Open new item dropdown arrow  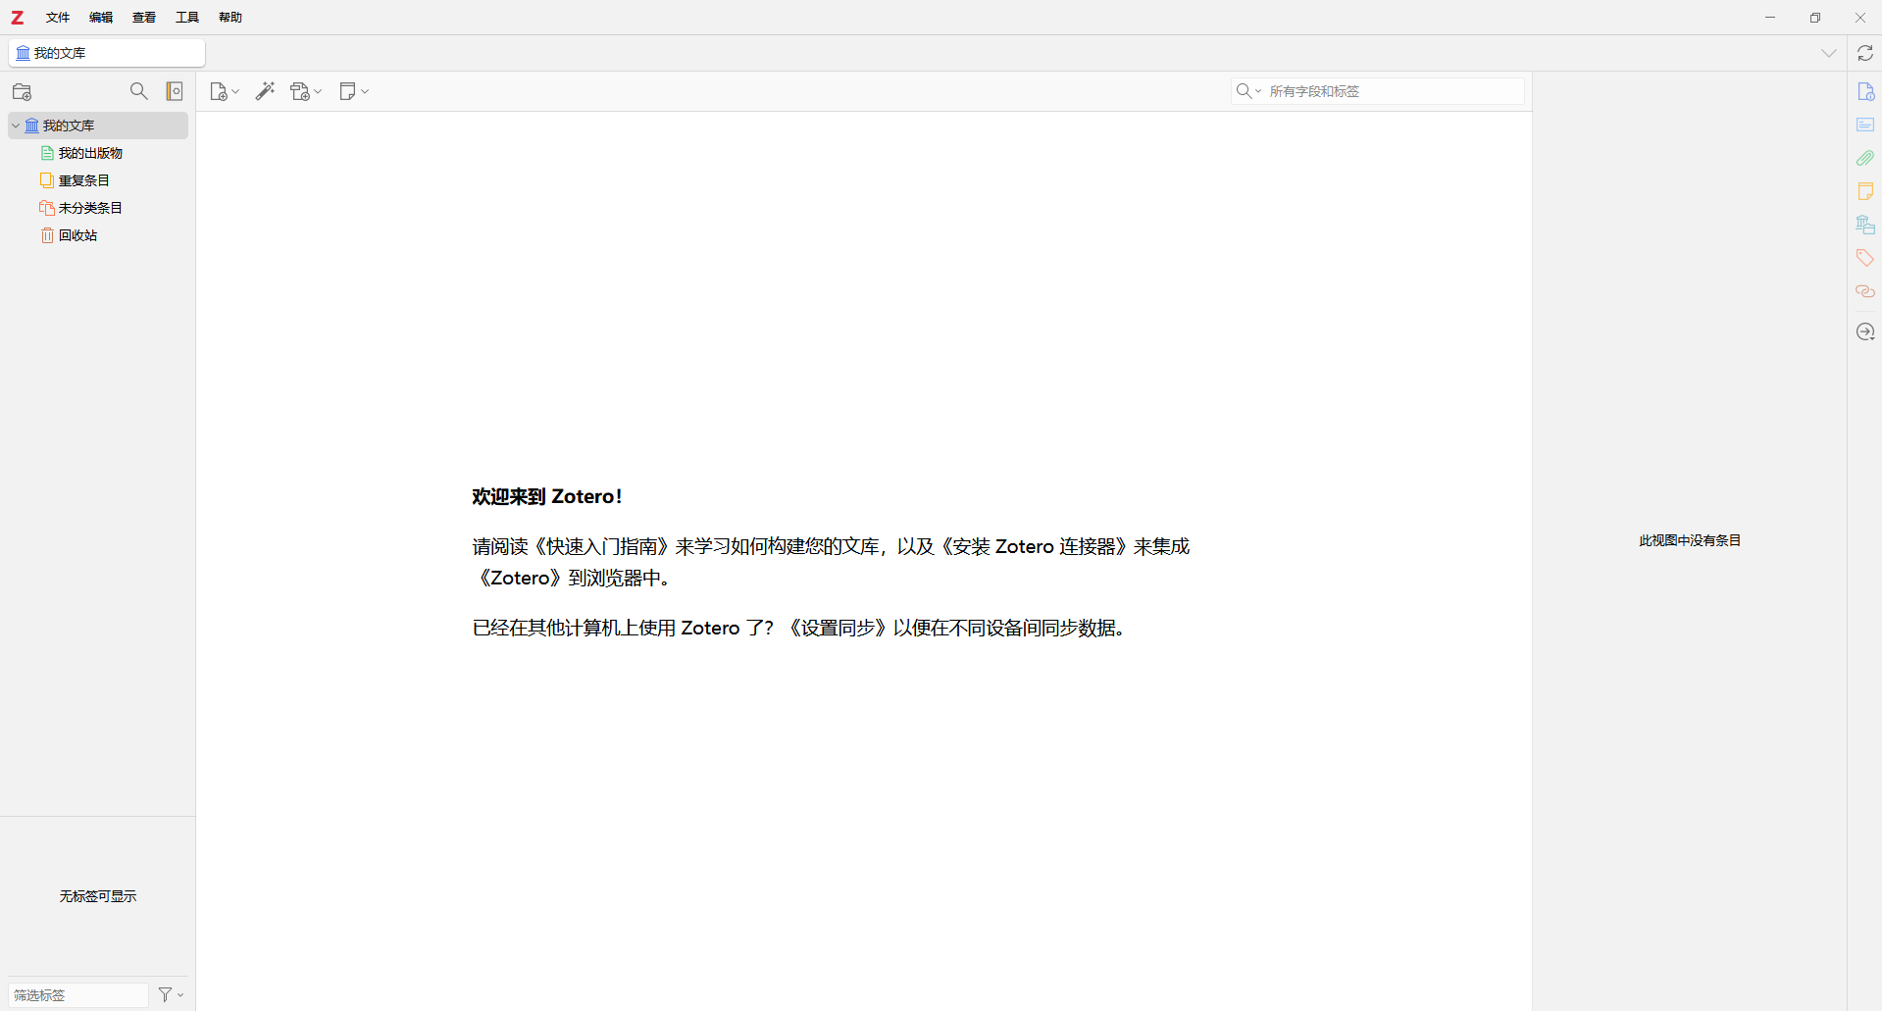pos(235,91)
